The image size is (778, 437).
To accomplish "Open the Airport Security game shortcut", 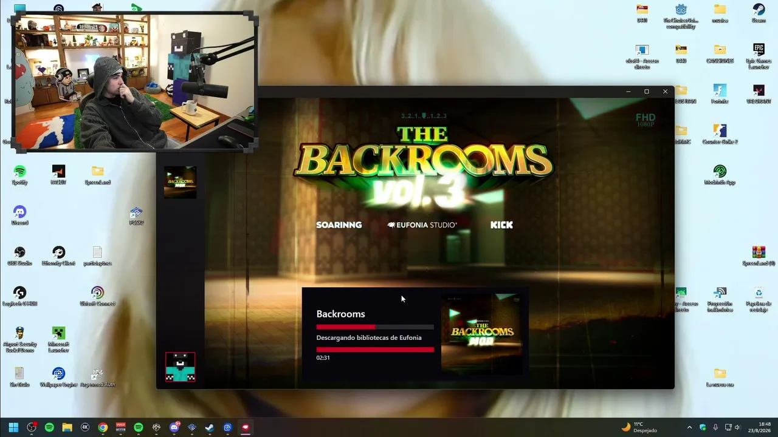I will pos(19,339).
